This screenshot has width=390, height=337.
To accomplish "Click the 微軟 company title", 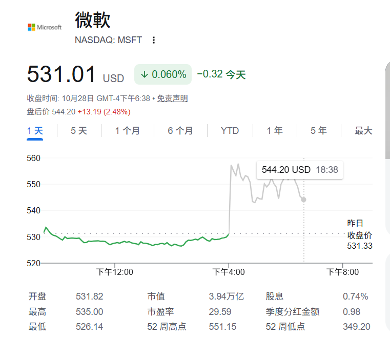I will pos(93,20).
